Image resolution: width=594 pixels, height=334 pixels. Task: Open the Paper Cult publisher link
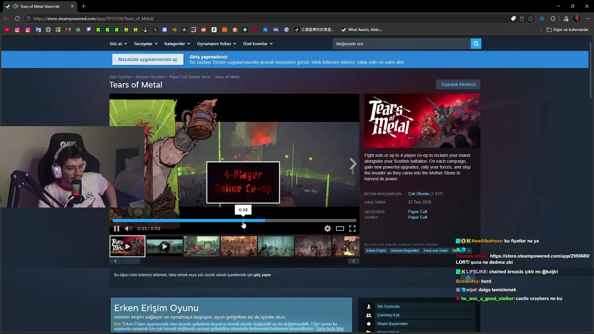(418, 217)
